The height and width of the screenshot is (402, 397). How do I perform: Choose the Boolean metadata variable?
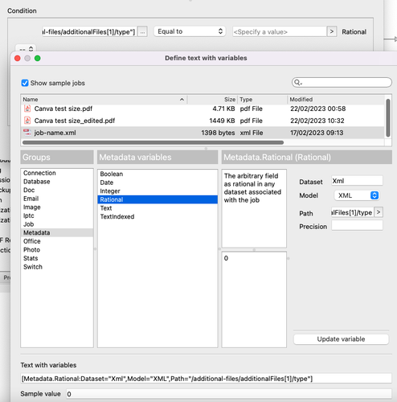coord(158,174)
